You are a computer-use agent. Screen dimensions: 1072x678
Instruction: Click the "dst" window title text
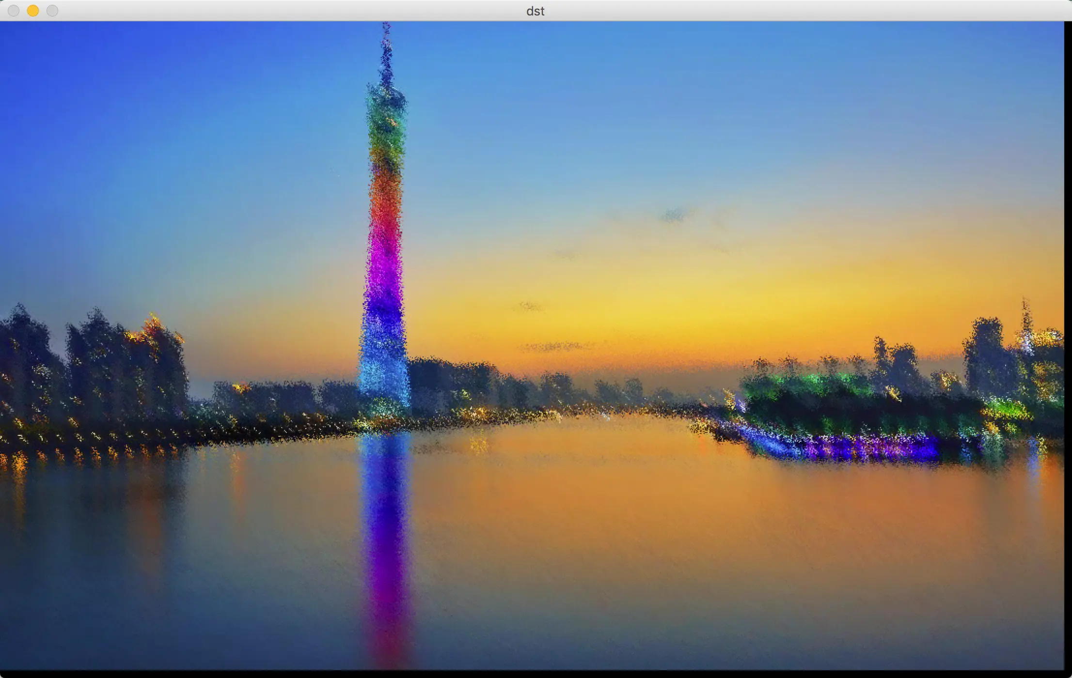(x=535, y=11)
